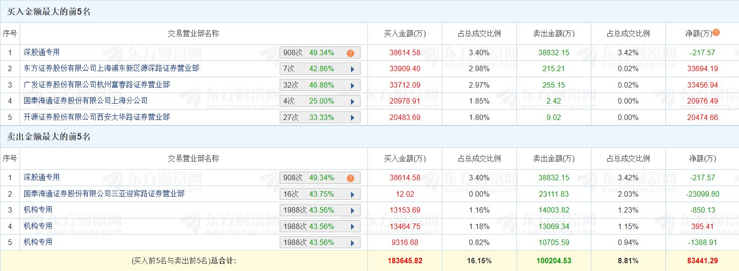Viewport: 739px width, 271px height.
Task: Expand arrow for 国泰海通上海分公司 row
Action: tap(352, 102)
